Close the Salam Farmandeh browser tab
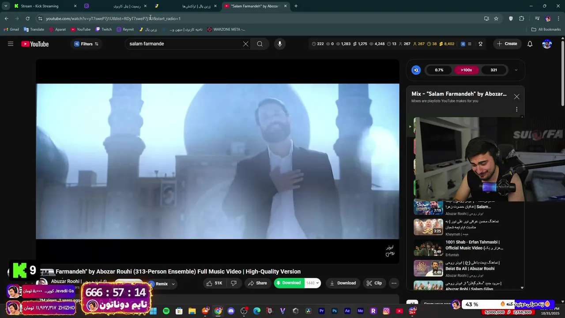 (x=285, y=6)
